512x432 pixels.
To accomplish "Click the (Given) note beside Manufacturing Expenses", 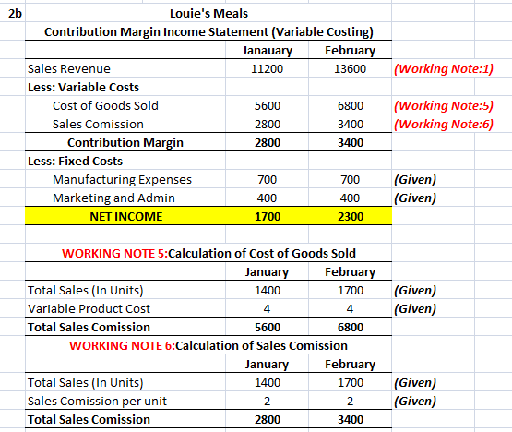I will tap(415, 179).
